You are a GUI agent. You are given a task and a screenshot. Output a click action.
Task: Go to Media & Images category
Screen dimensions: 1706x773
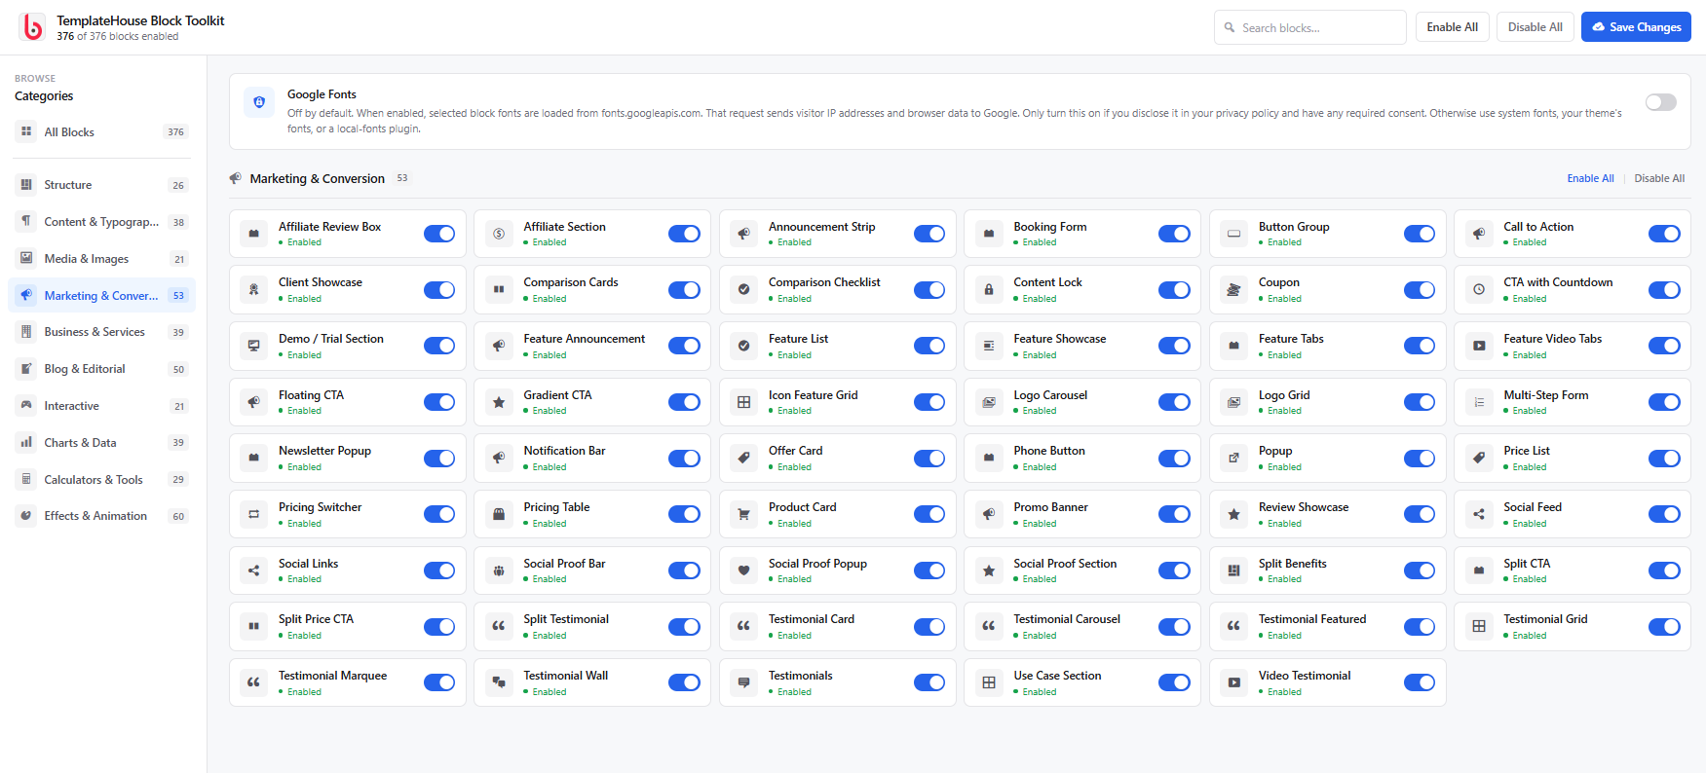(x=102, y=259)
